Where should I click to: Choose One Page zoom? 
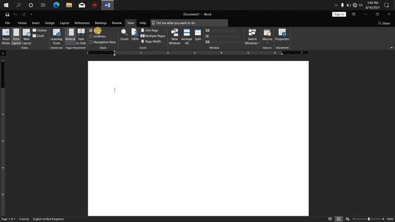(x=149, y=30)
